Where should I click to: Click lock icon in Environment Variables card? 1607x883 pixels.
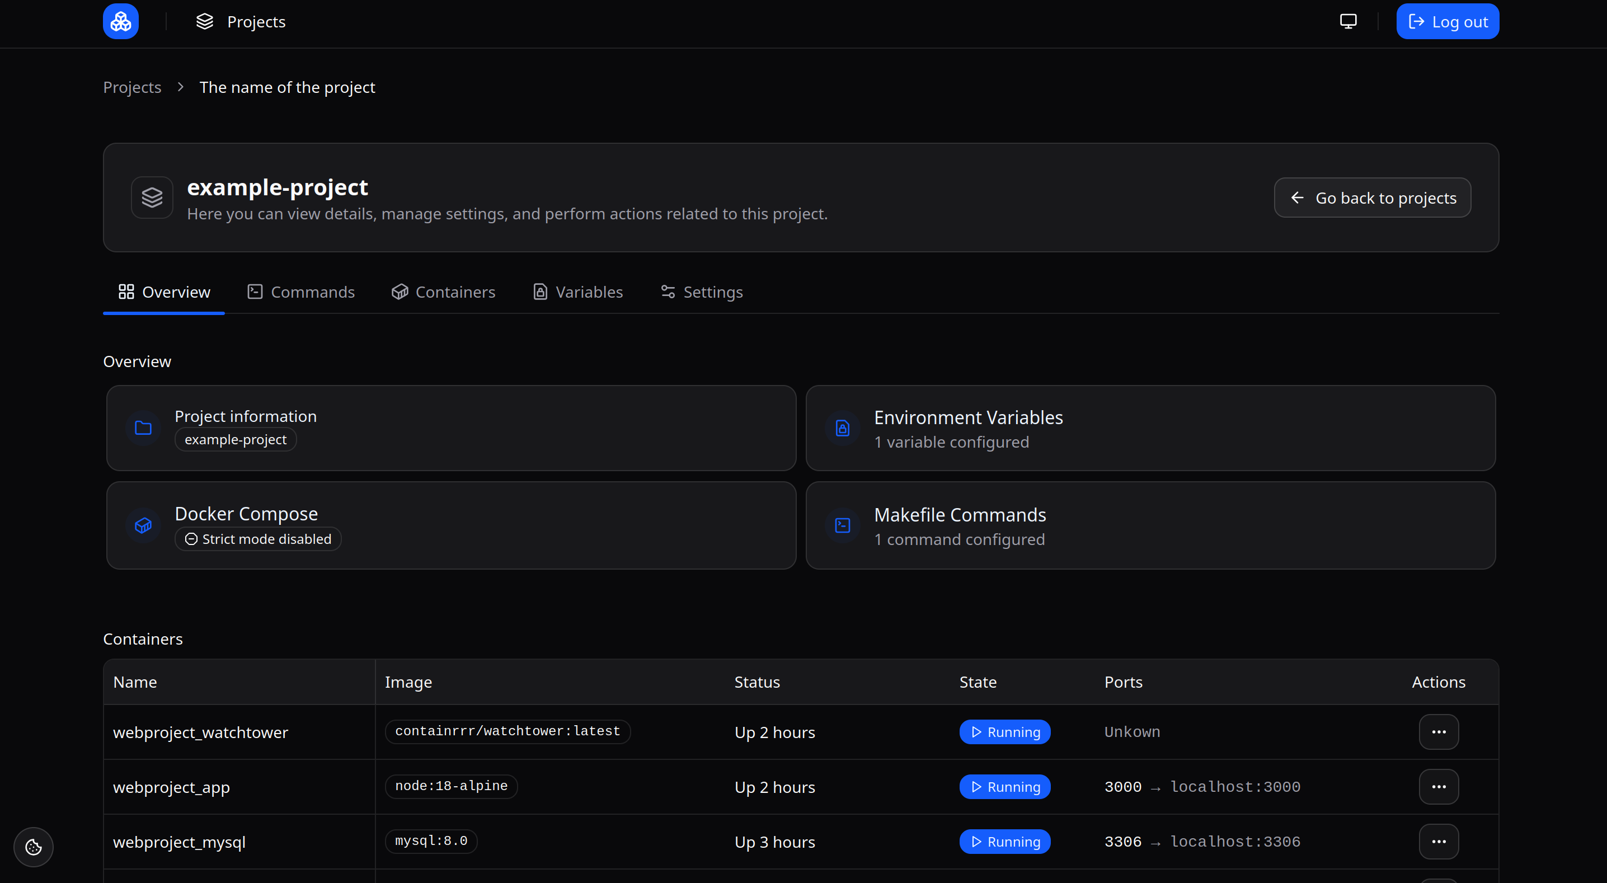[x=842, y=428]
